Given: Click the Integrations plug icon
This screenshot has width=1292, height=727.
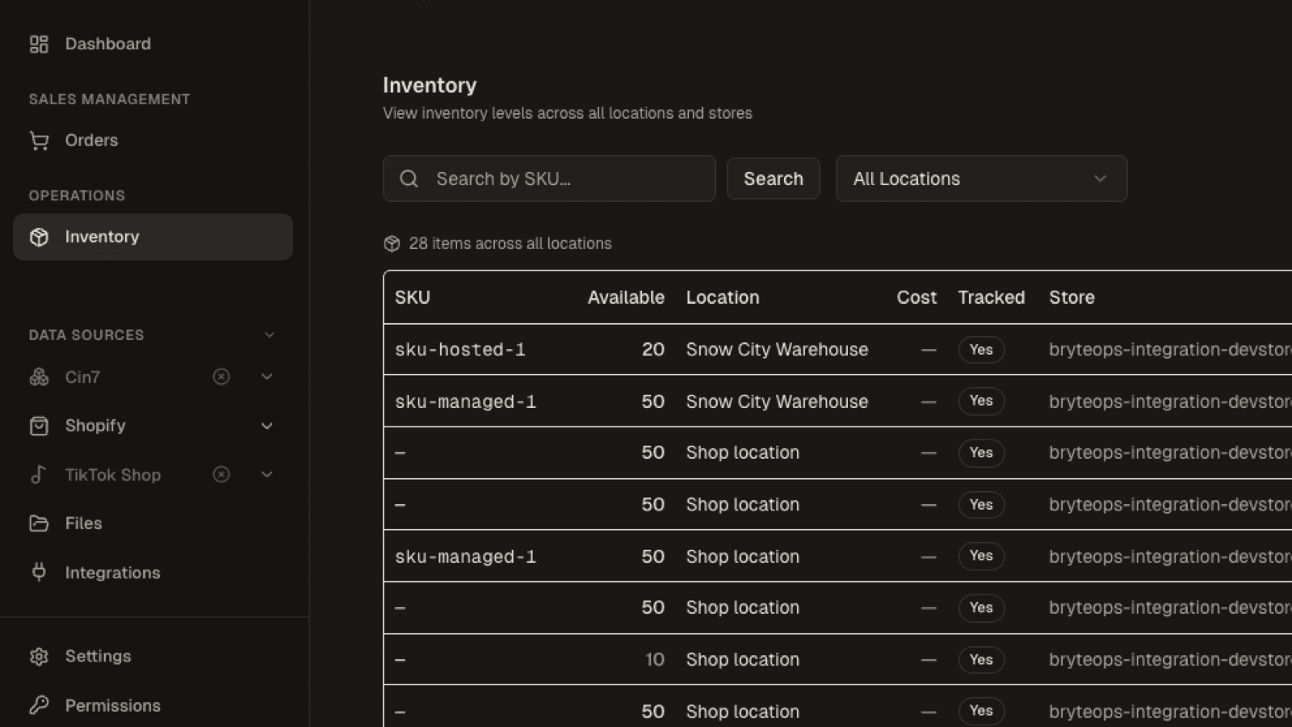Looking at the screenshot, I should (39, 573).
